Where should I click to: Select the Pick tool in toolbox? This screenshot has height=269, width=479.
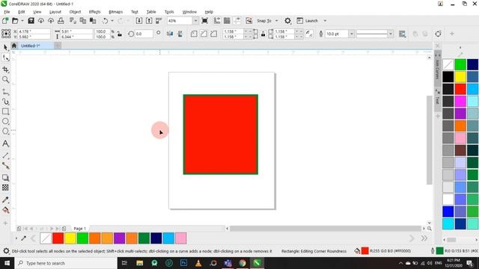click(5, 47)
